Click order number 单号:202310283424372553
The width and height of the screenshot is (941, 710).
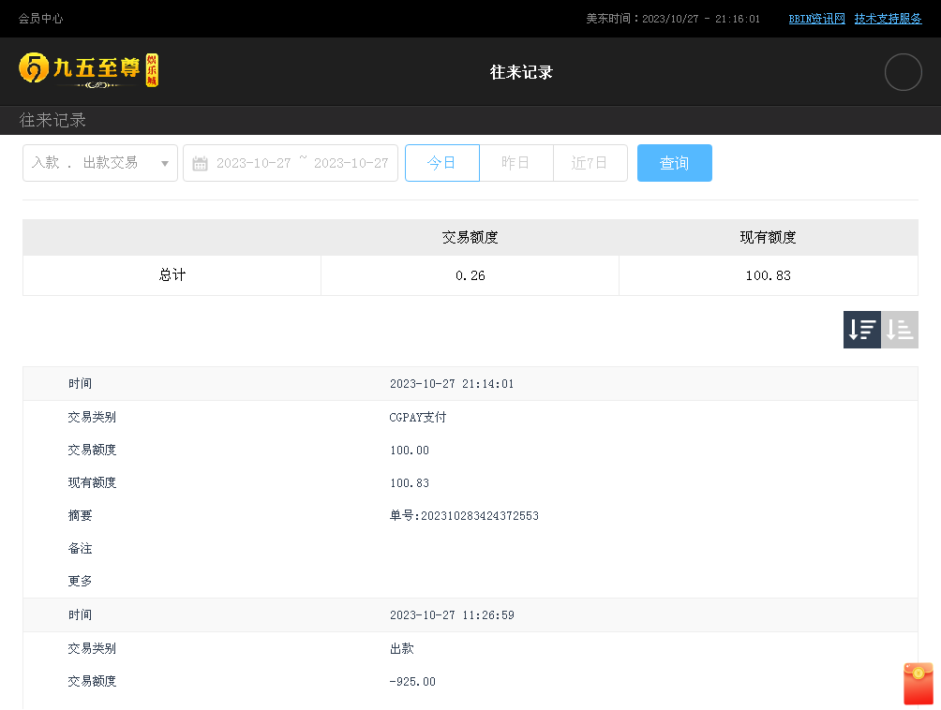click(464, 516)
